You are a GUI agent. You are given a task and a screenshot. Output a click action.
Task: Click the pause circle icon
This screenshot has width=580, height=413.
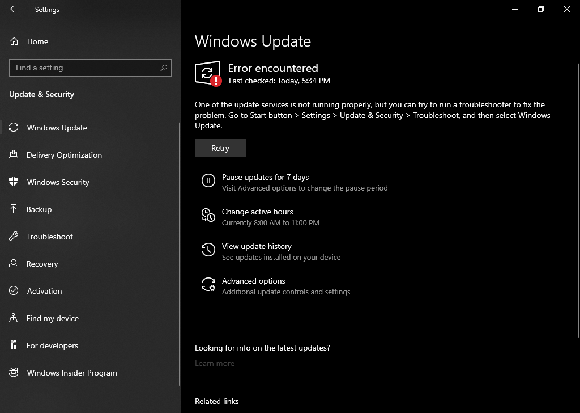[x=208, y=181]
